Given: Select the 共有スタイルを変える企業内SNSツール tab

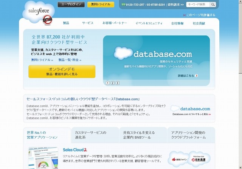Looking at the screenshot, I should pos(143,135).
